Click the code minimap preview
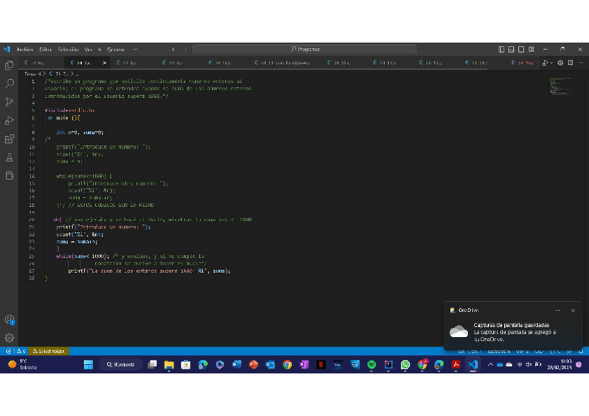The image size is (589, 416). [559, 87]
